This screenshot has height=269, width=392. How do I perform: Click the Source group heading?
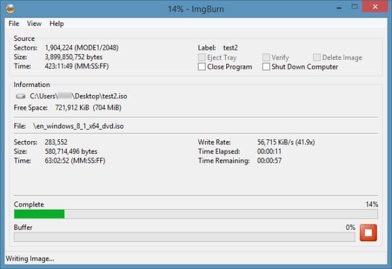24,38
